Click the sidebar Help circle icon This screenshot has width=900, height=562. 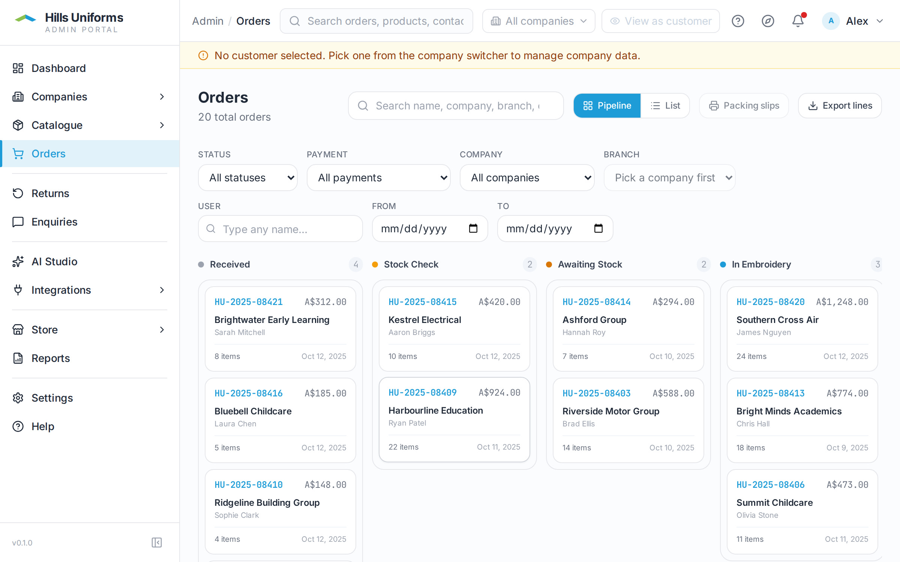tap(18, 426)
